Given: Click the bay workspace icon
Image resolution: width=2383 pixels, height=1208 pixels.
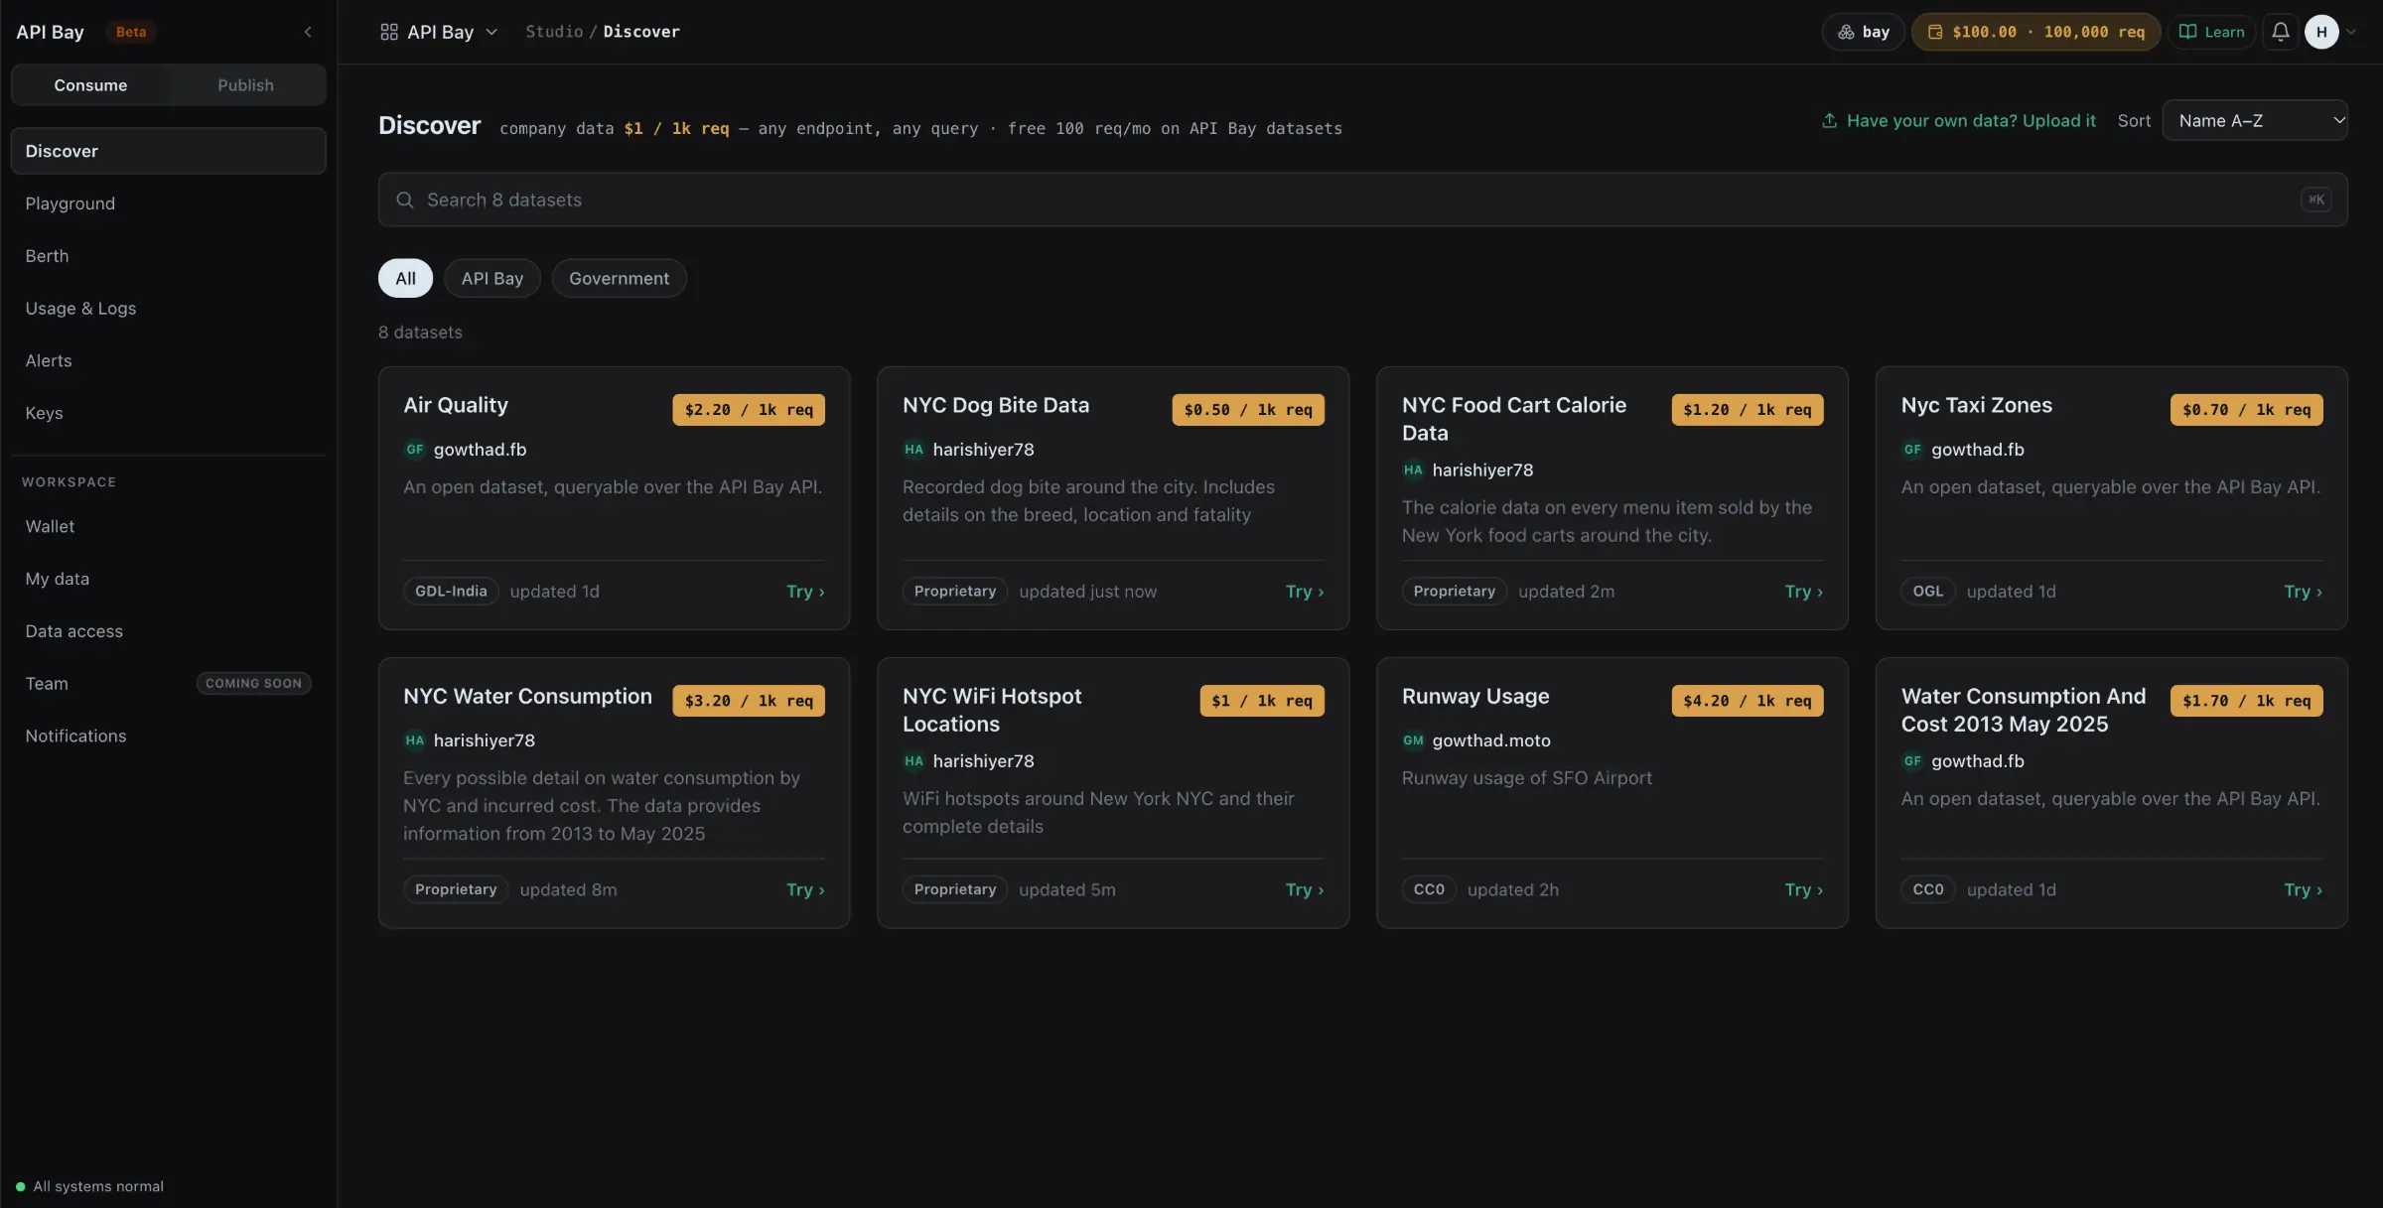Looking at the screenshot, I should coord(1846,32).
